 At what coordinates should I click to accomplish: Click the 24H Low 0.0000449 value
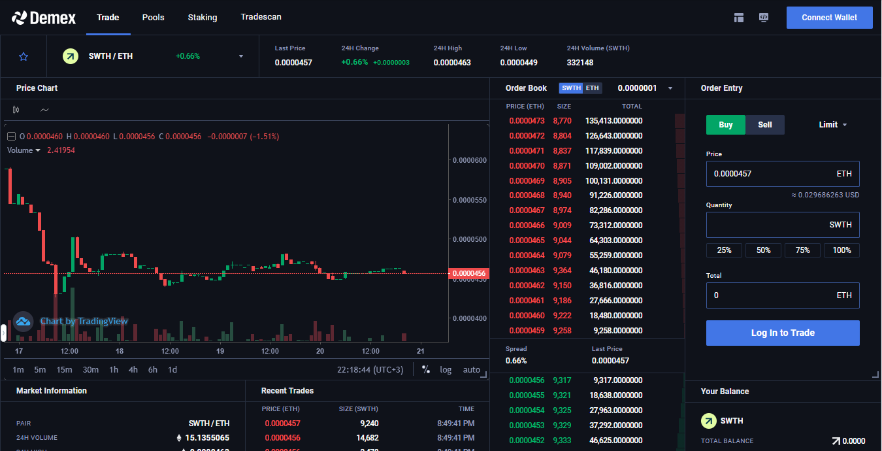pyautogui.click(x=519, y=63)
